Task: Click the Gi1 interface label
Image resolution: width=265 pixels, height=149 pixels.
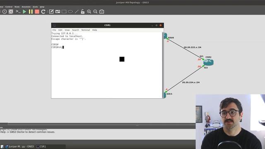Action: 202,56
